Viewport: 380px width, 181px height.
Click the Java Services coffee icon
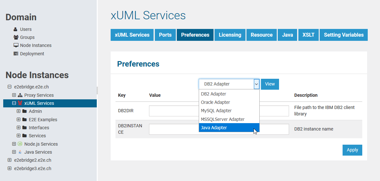20,152
